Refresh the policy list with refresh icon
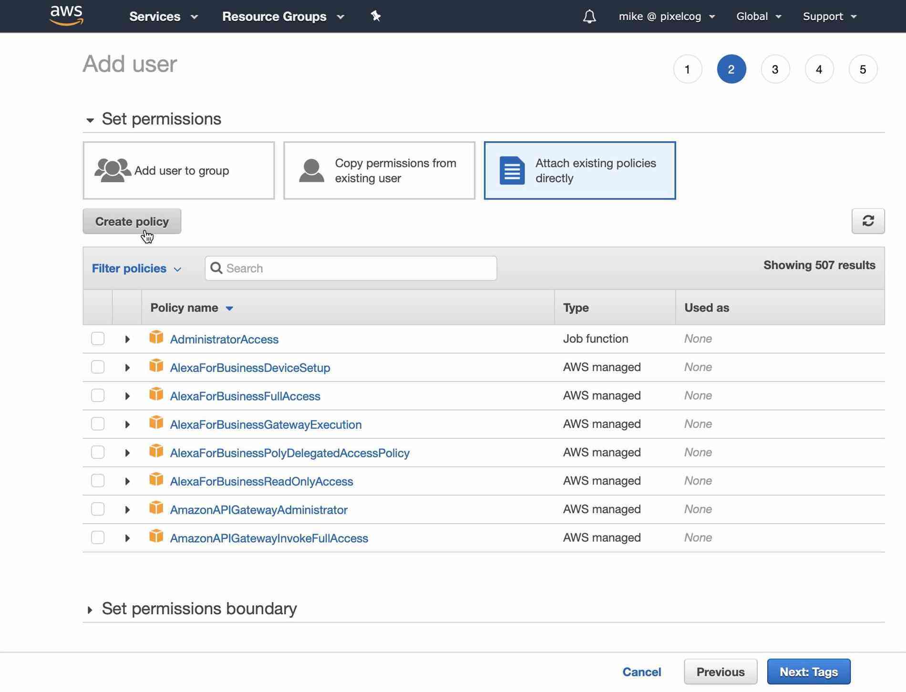 tap(868, 221)
